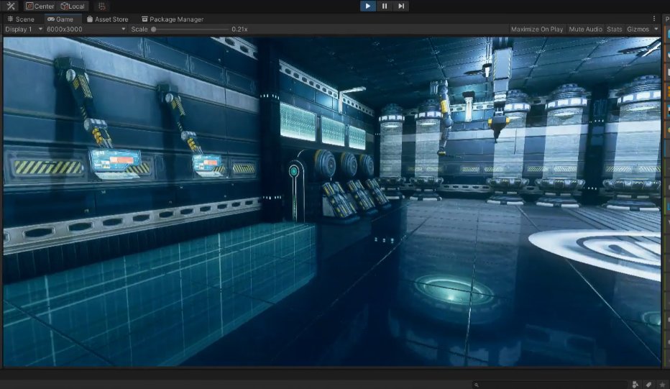Screen dimensions: 670x389
Task: Click the favorites star icon at bottom
Action: coord(662,385)
